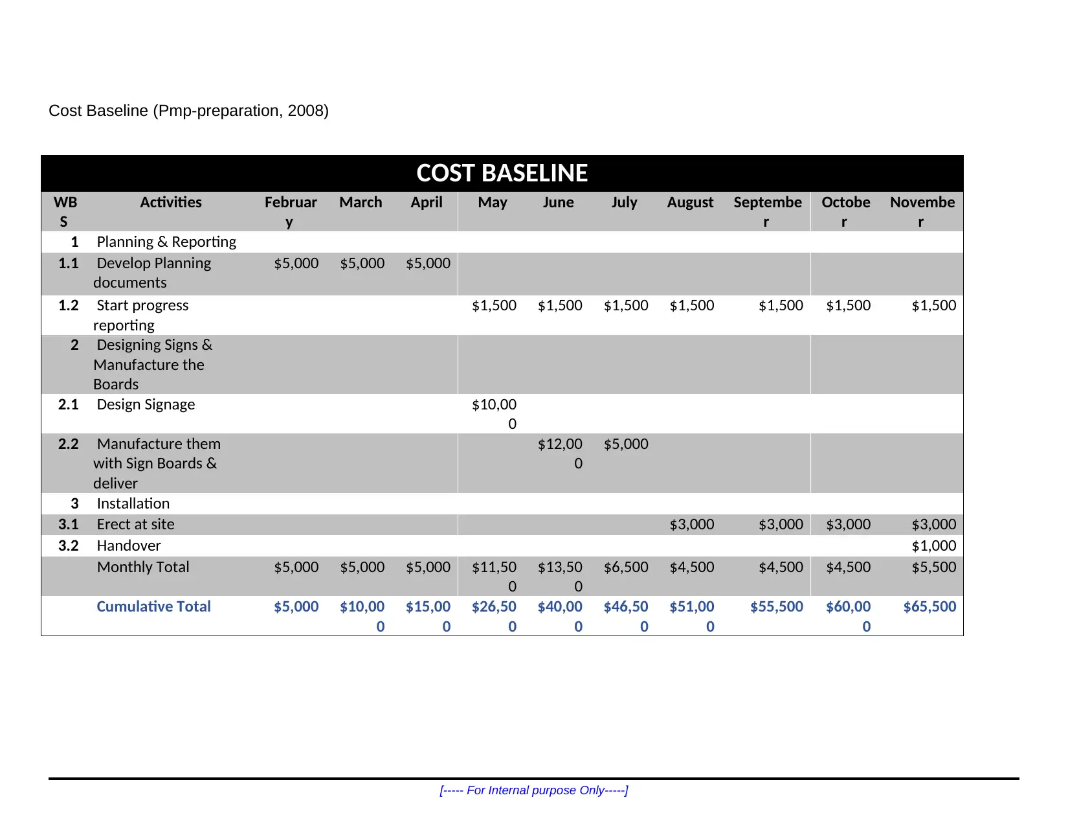Click Cumulative Total August $51,000
Viewport: 1068px width, 826px height.
point(692,616)
